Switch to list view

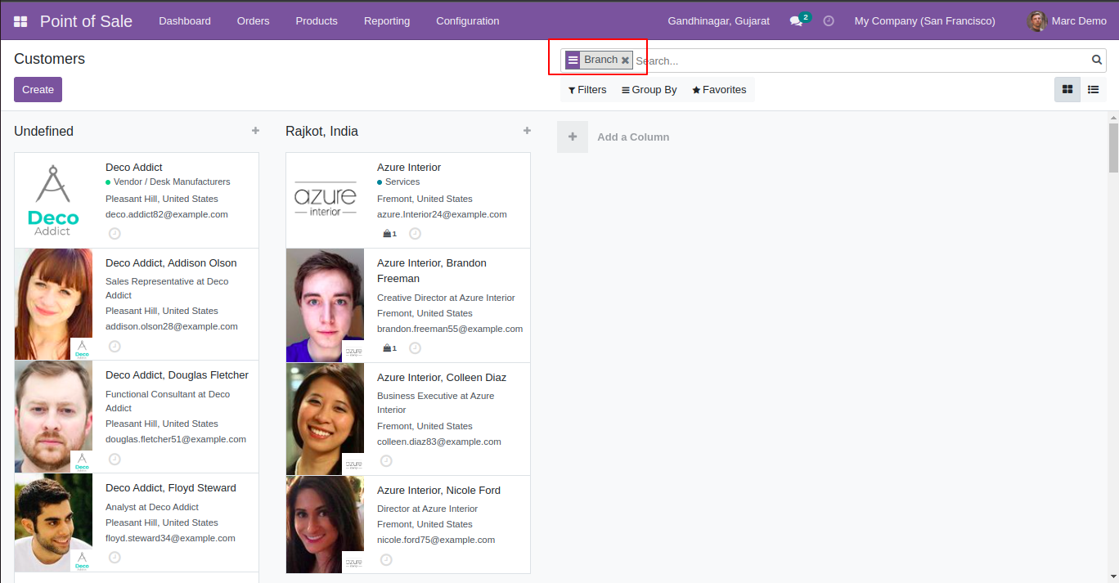(x=1093, y=90)
